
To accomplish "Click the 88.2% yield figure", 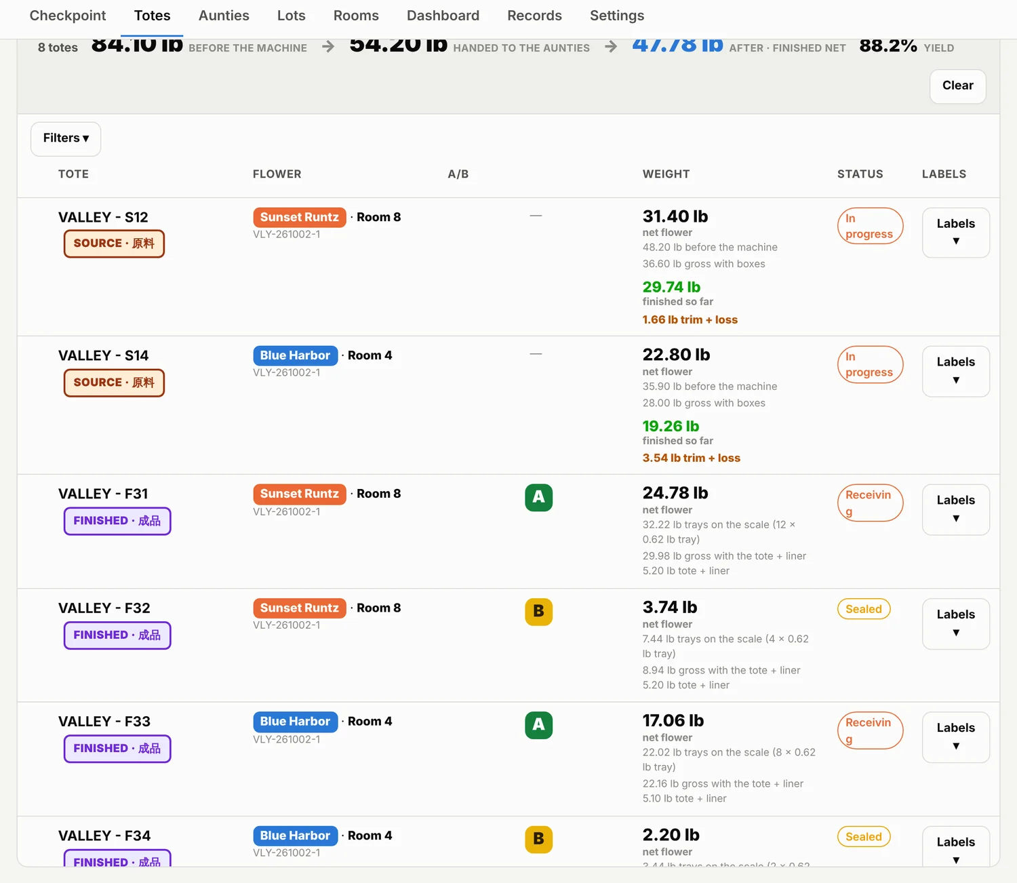I will pos(888,46).
